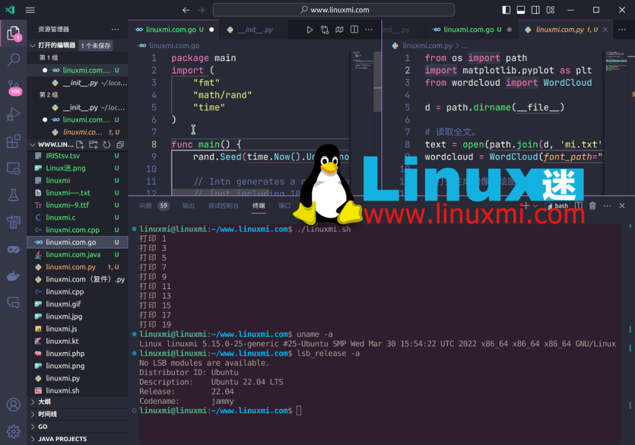635x445 pixels.
Task: Open the Run and Debug view
Action: [x=14, y=114]
